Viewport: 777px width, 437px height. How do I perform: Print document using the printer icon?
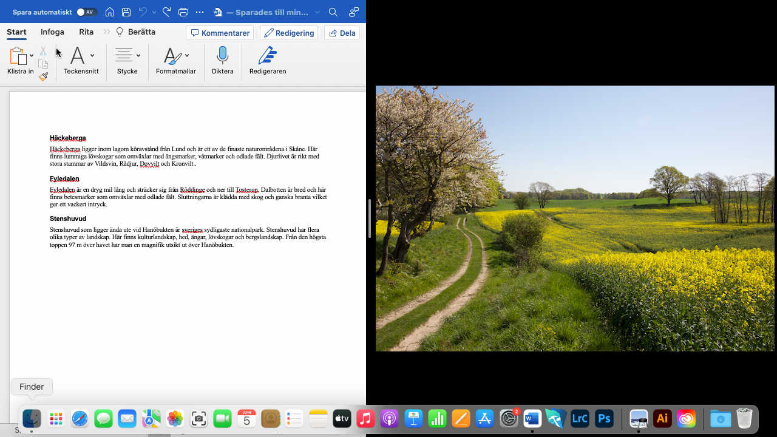click(x=183, y=12)
